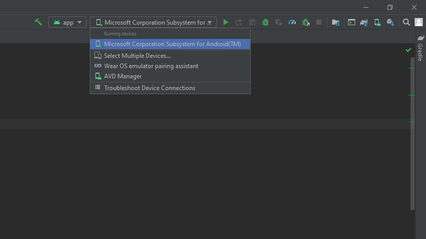Click Apply Changes and Restart Activity icon

(x=238, y=22)
